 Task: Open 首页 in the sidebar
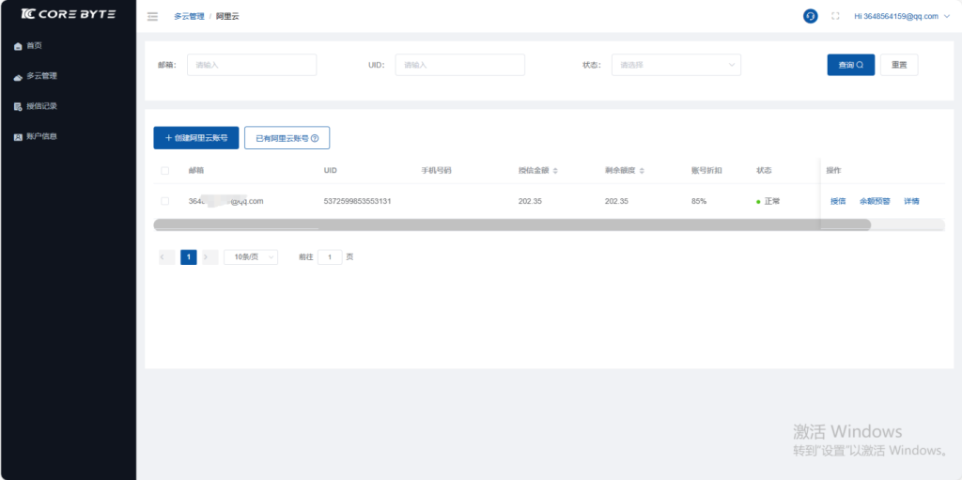coord(35,46)
